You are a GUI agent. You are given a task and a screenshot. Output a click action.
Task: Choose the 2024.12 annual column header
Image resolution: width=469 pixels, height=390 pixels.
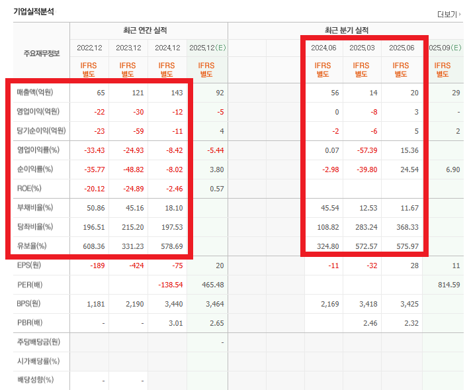pos(167,48)
